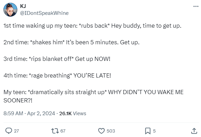Open the @IDontSpeakWhine handle link
The height and width of the screenshot is (137, 201).
pyautogui.click(x=44, y=13)
